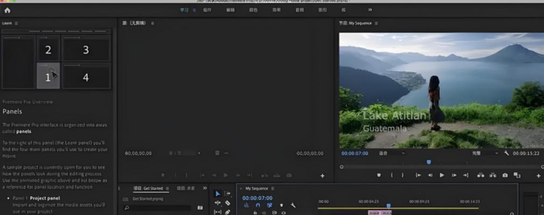Open Source monitor panel menu
544x215 pixels.
(x=153, y=23)
